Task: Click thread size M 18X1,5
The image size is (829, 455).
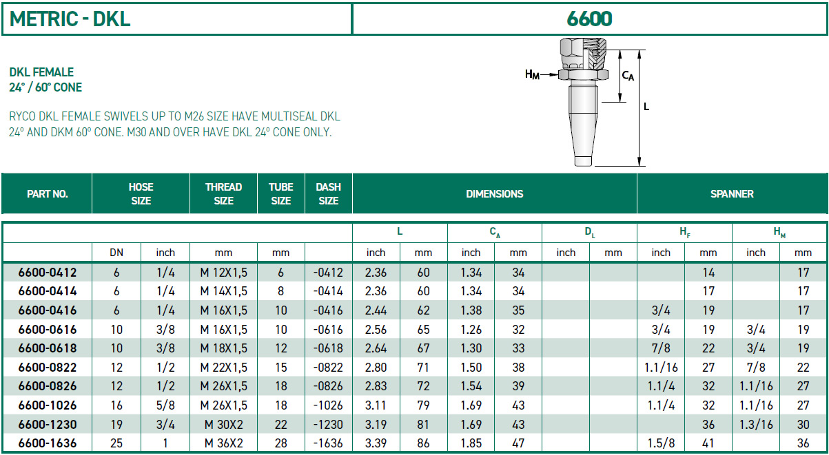Action: (223, 348)
